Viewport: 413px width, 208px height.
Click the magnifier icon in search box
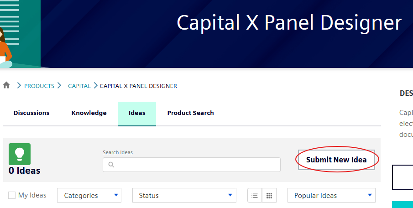[110, 165]
